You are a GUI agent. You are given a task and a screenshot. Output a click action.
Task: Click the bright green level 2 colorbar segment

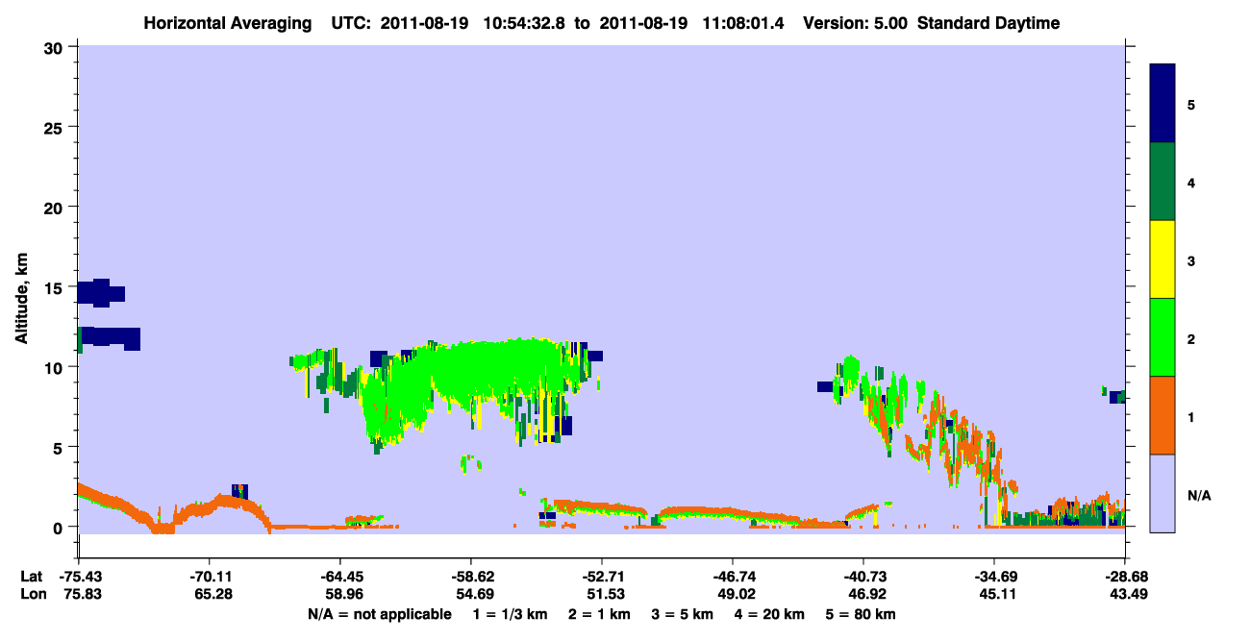(x=1162, y=337)
